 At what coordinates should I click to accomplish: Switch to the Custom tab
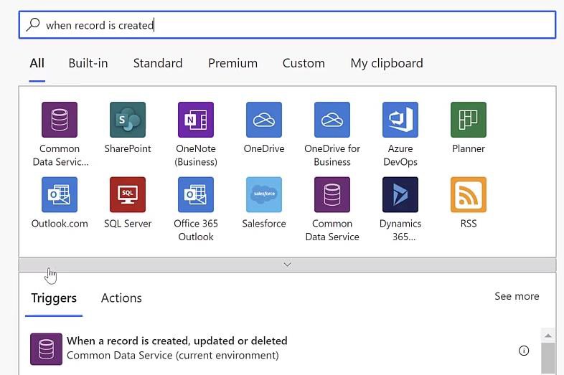tap(304, 63)
